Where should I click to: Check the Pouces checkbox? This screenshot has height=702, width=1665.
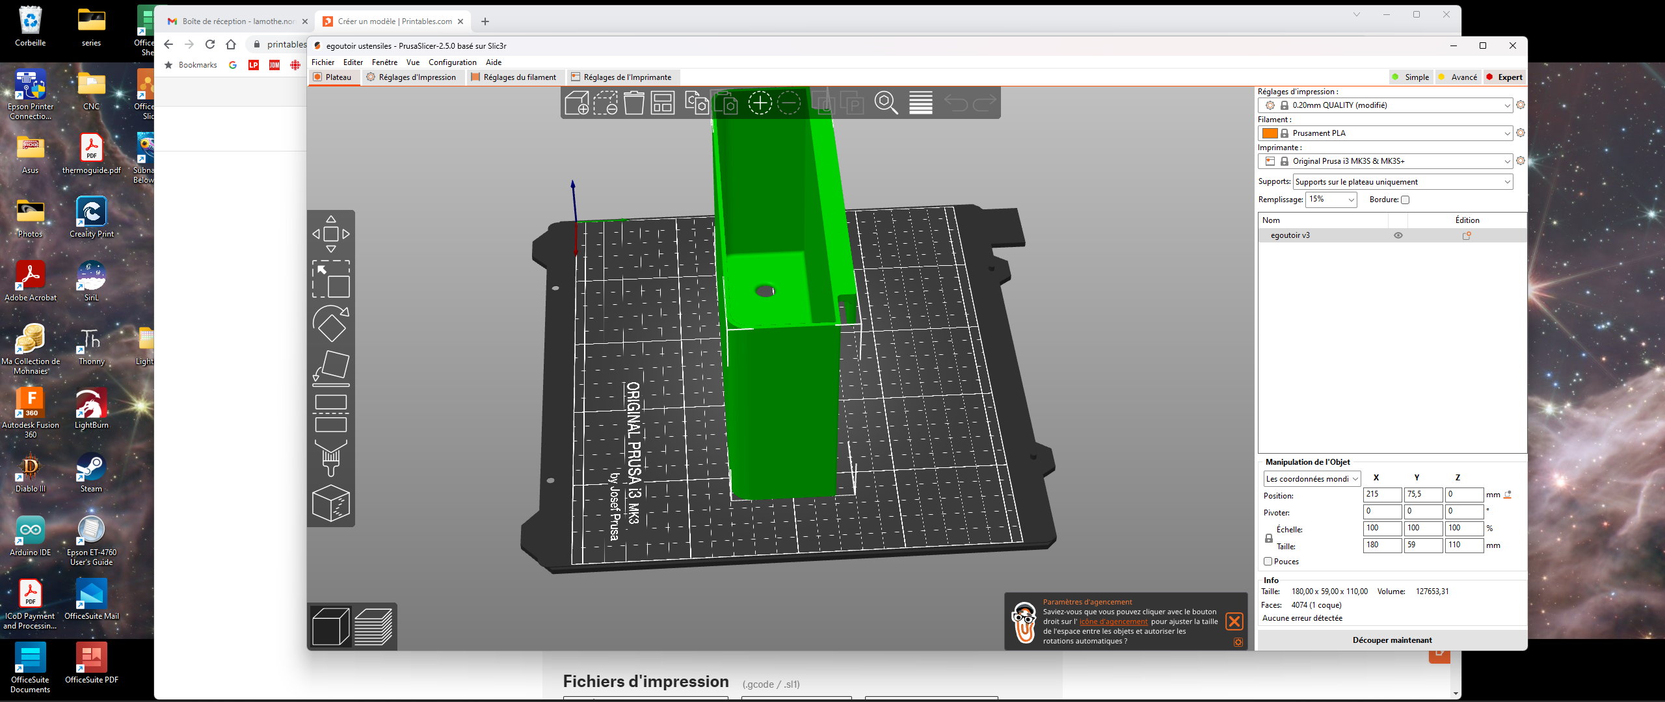click(x=1268, y=561)
